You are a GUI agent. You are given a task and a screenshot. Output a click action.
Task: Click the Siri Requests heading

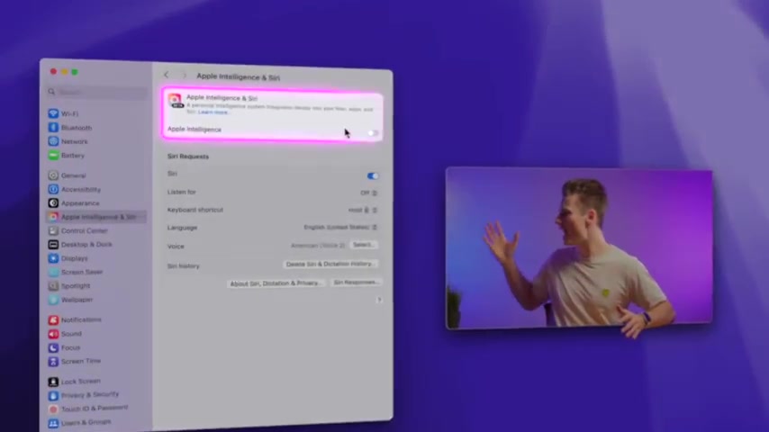188,157
